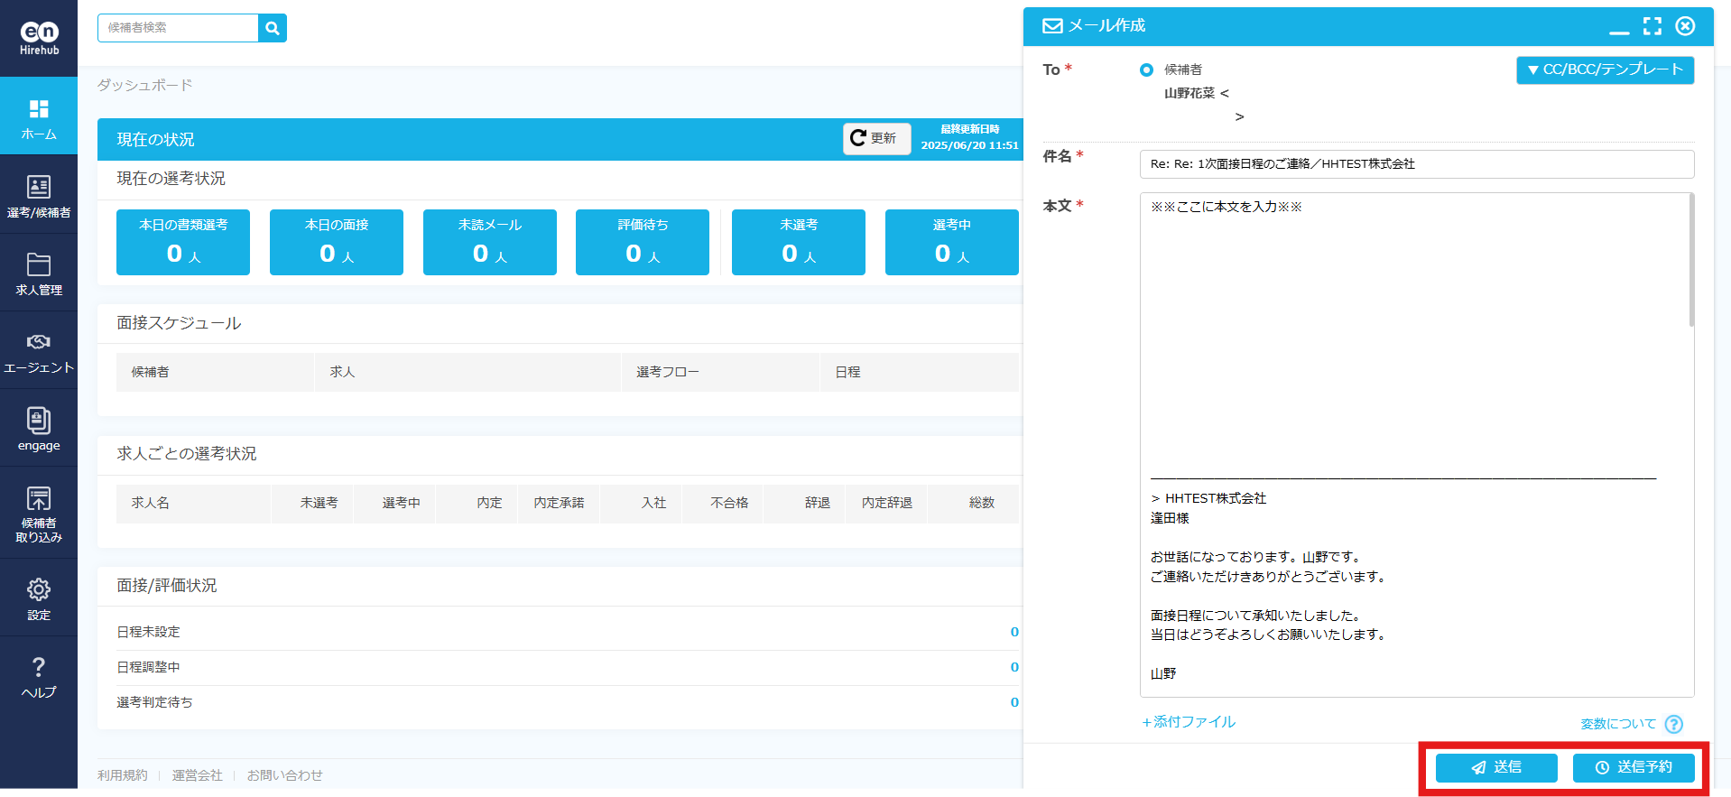Click the magnifier search icon button
Viewport: 1731px width, 797px height.
[x=272, y=28]
